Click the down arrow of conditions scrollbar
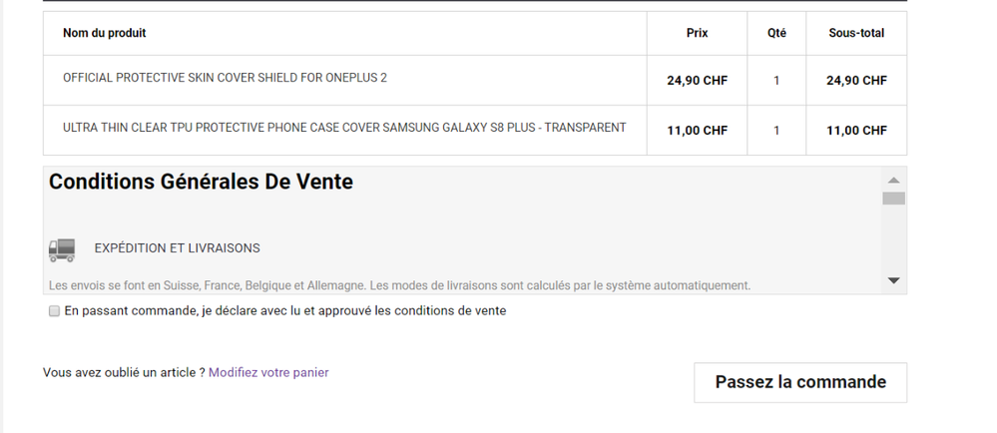The image size is (997, 433). (x=893, y=281)
